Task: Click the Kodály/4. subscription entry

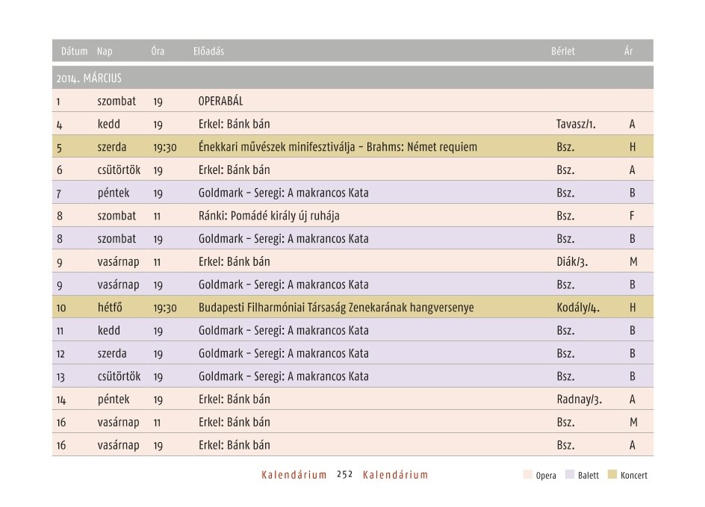Action: click(x=578, y=308)
